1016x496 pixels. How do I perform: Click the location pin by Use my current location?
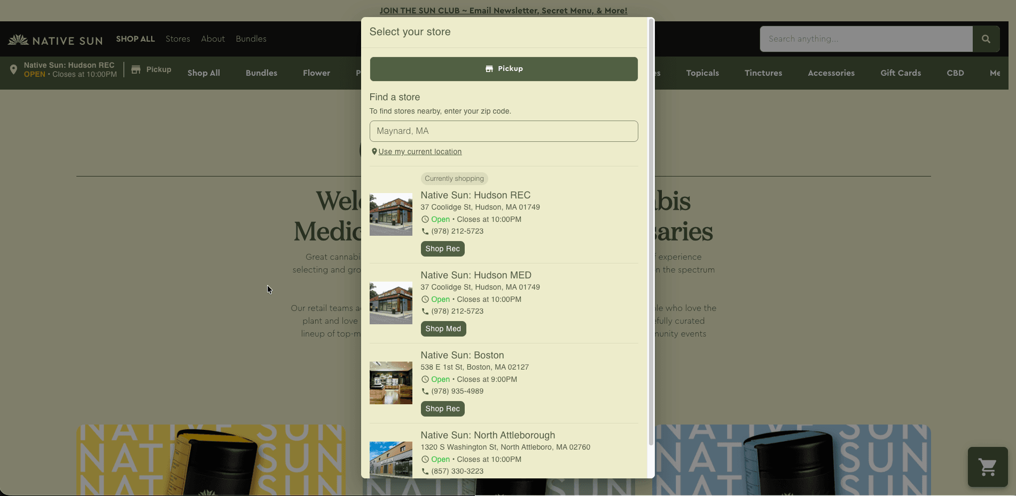pyautogui.click(x=374, y=151)
